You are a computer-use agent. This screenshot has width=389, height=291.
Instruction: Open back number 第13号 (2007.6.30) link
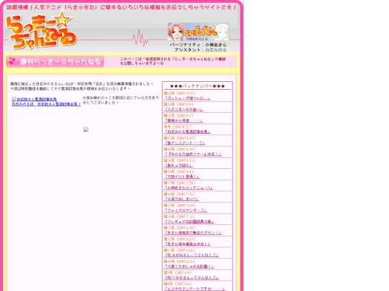[192, 233]
